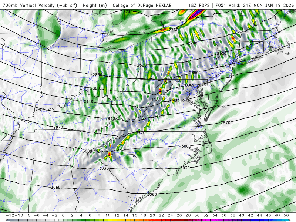Click the -2 value on the color scale

[x=54, y=215]
